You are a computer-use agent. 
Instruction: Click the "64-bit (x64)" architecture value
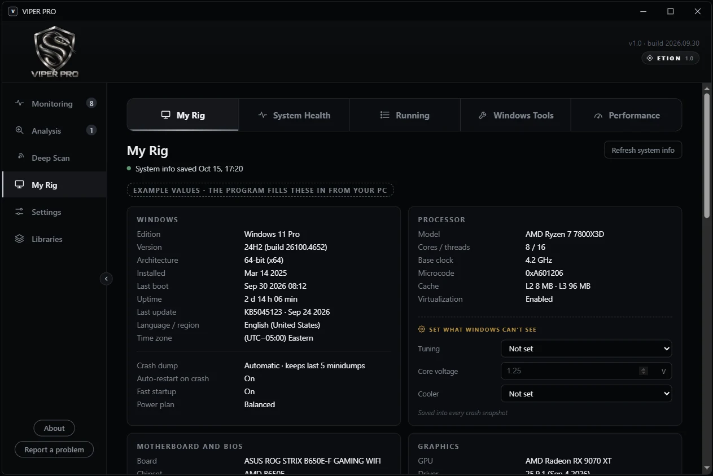pyautogui.click(x=264, y=260)
